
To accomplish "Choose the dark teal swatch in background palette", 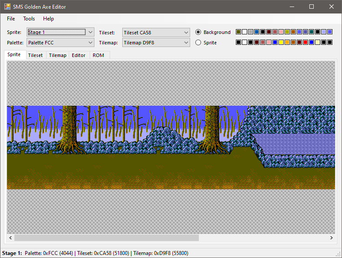I will click(312, 32).
